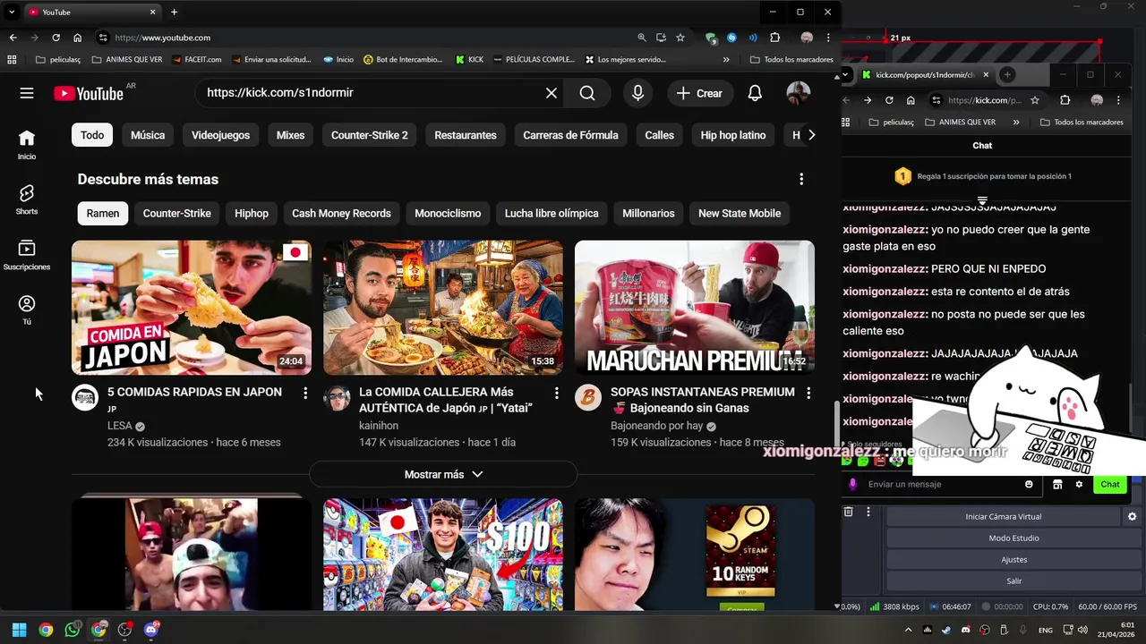Open menu for SOPAS INSTANTANEAS video
The width and height of the screenshot is (1146, 644).
pos(808,393)
